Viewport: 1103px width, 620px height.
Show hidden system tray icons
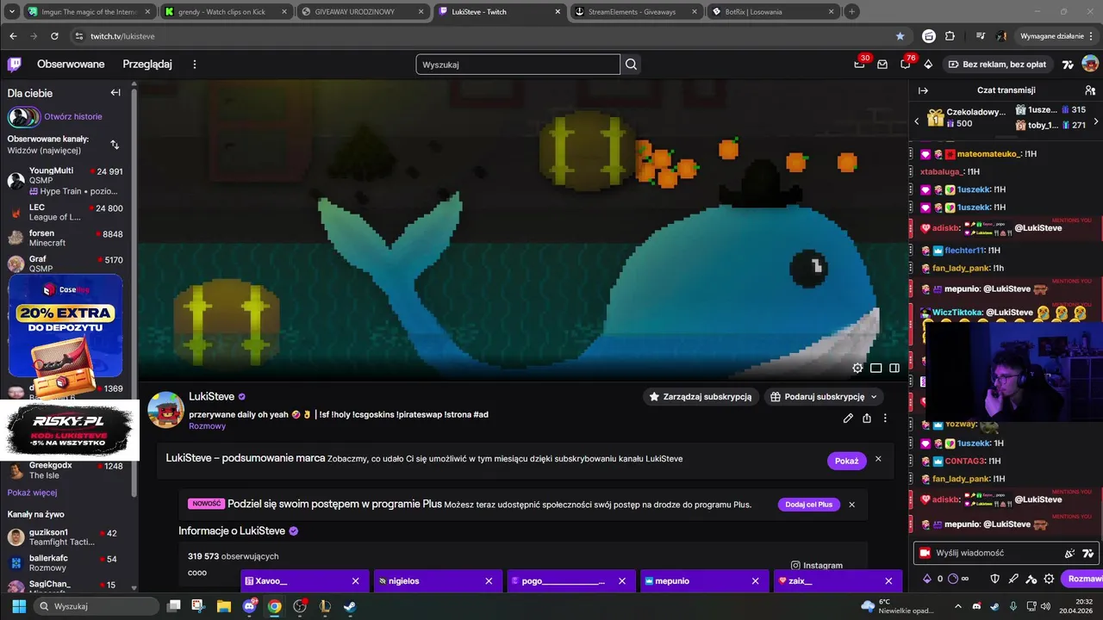click(x=957, y=606)
